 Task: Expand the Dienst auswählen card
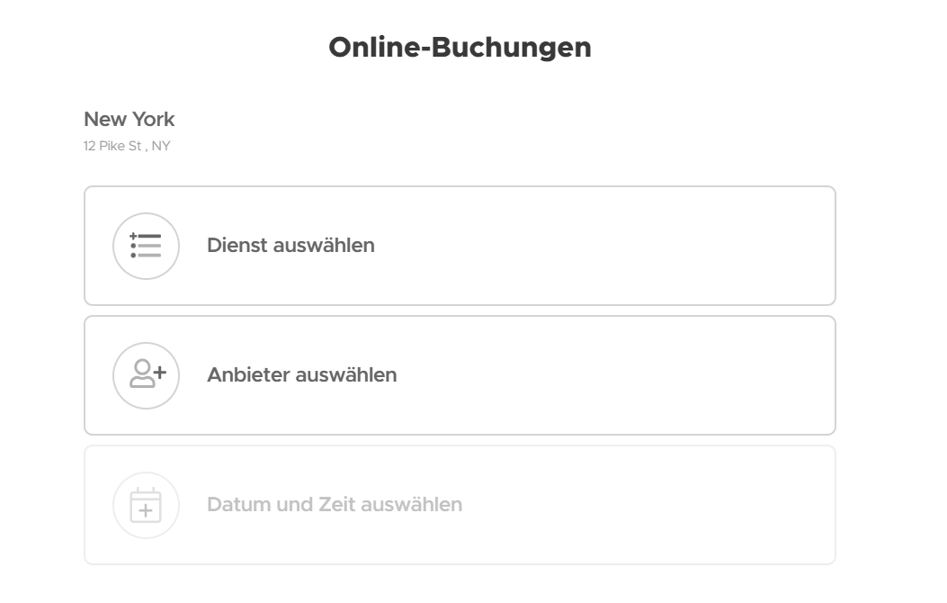(x=460, y=246)
